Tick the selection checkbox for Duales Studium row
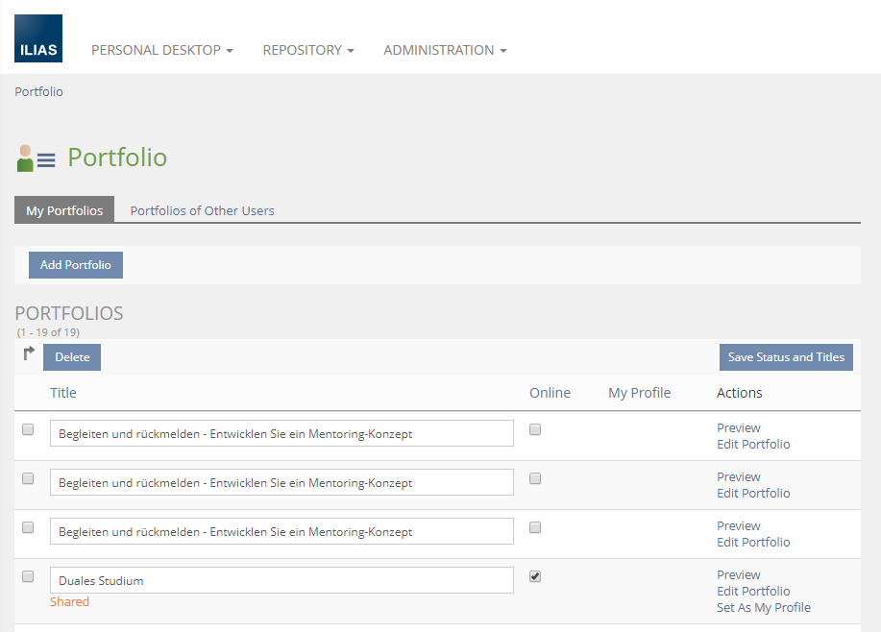This screenshot has width=881, height=632. click(28, 576)
